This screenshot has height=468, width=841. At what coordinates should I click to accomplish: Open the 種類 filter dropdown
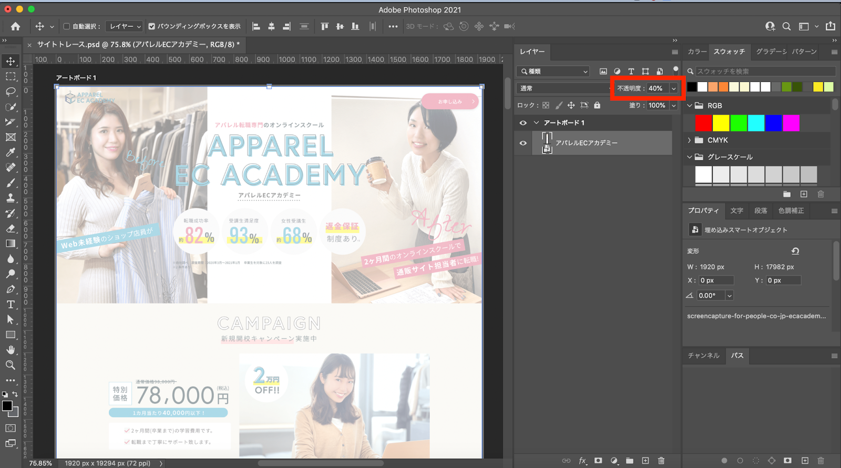coord(553,71)
